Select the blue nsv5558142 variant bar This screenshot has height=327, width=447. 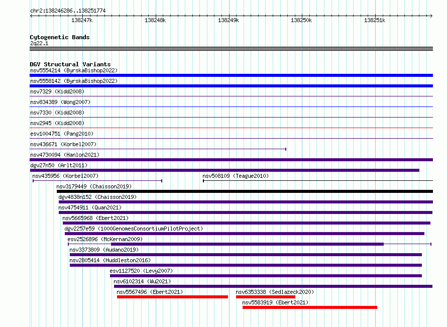[x=231, y=86]
